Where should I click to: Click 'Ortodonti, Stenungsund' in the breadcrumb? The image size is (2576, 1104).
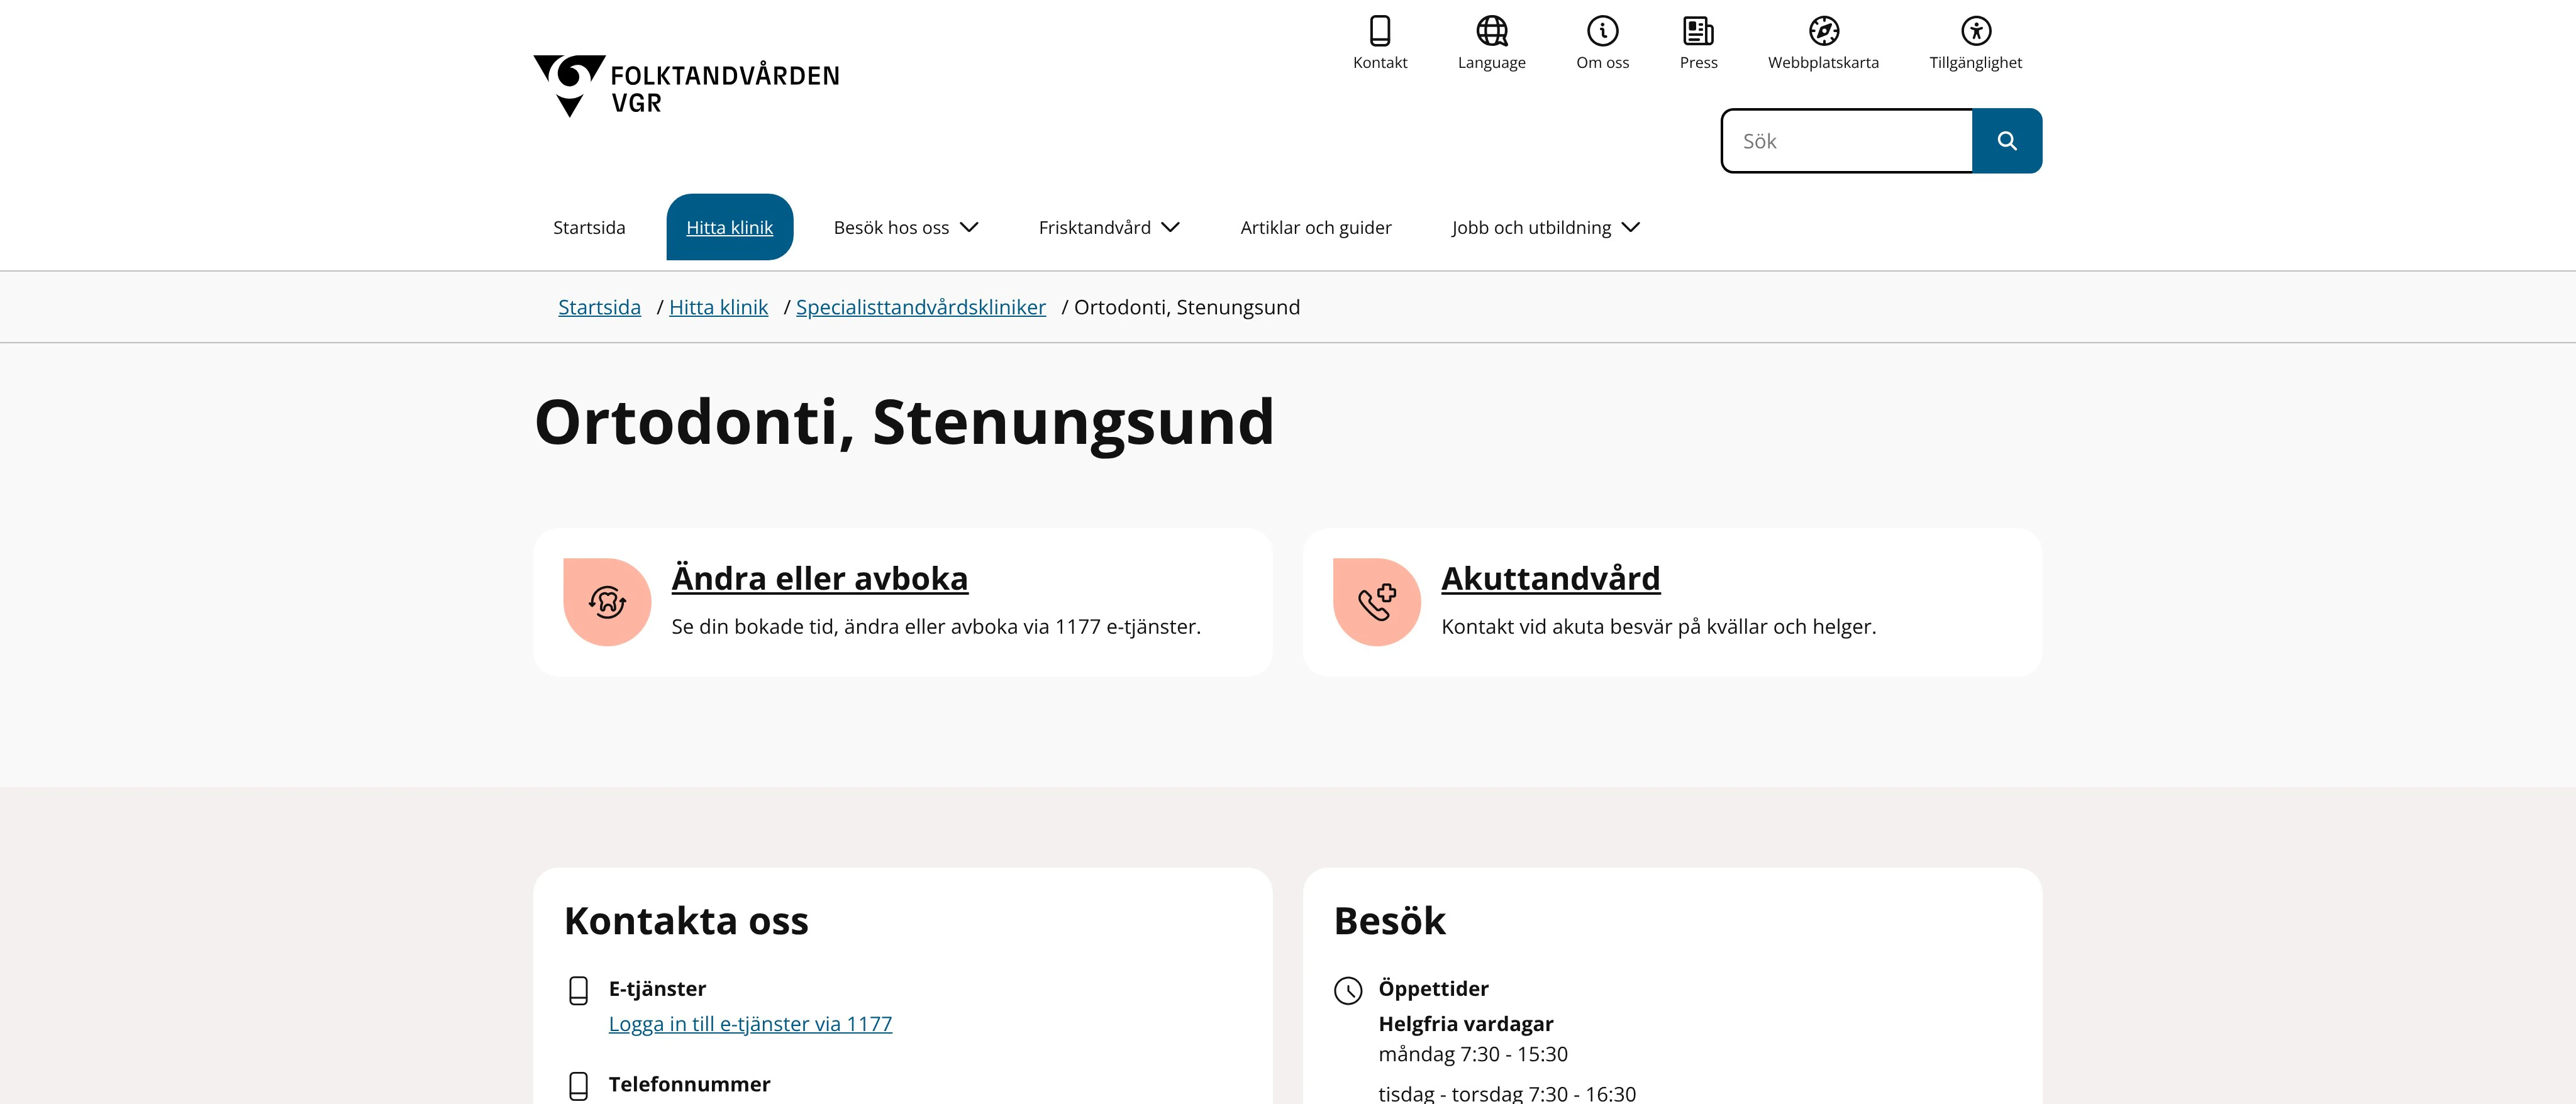[1186, 307]
